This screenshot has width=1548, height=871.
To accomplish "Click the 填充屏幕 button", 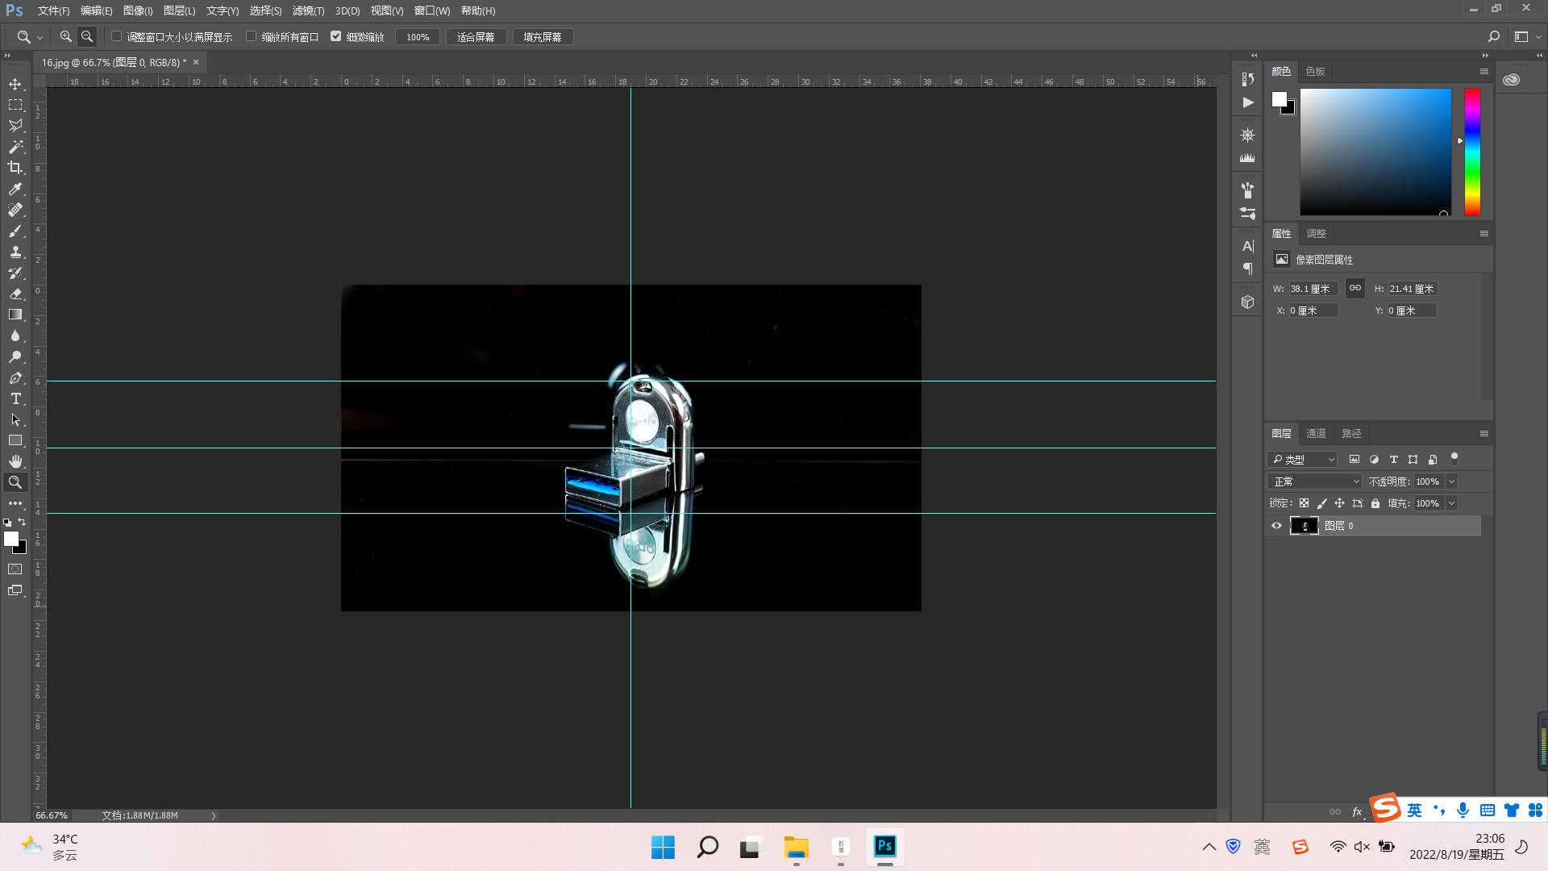I will 543,37.
